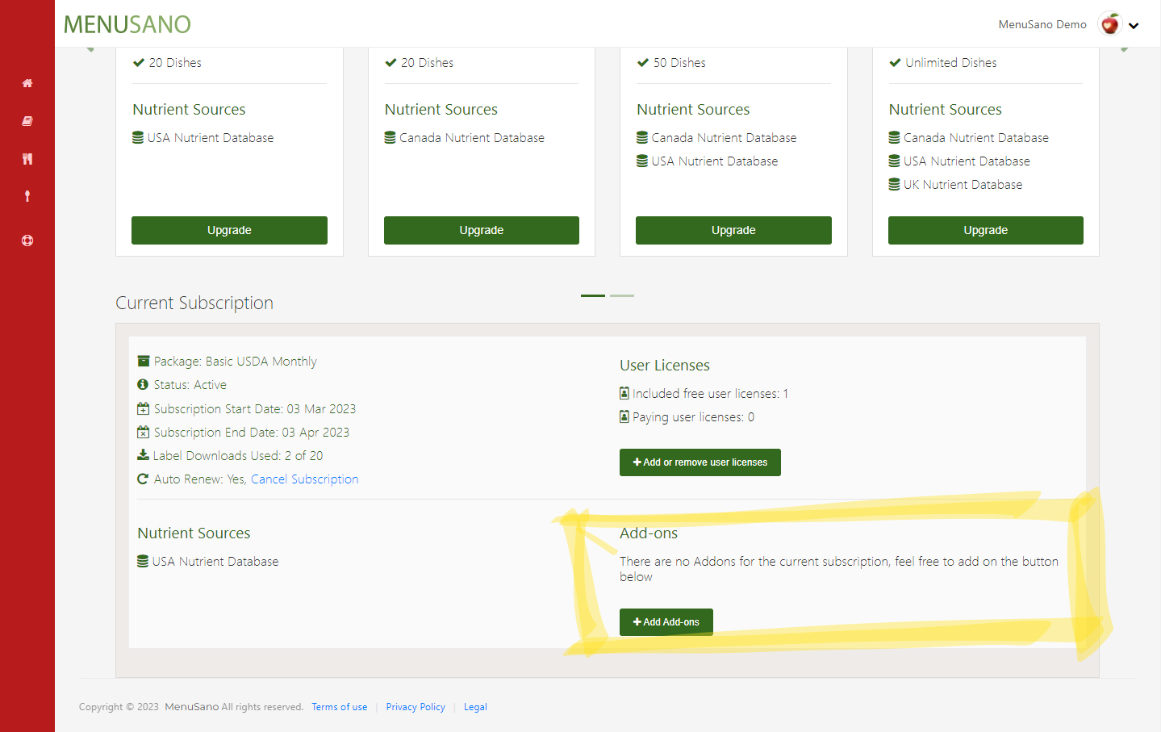1161x732 pixels.
Task: Switch to first carousel page indicator
Action: (x=593, y=295)
